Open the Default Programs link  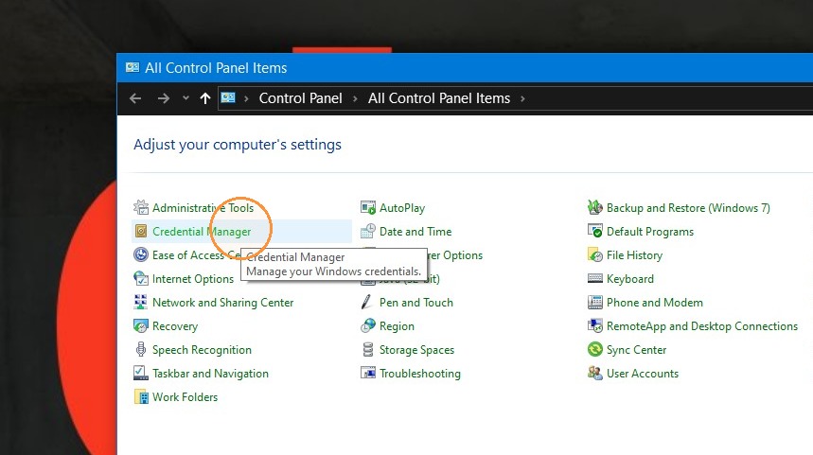(650, 232)
